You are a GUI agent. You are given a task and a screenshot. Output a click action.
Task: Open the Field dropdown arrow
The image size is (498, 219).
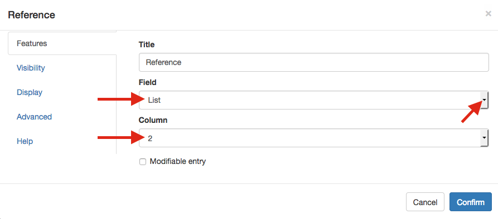coord(485,100)
